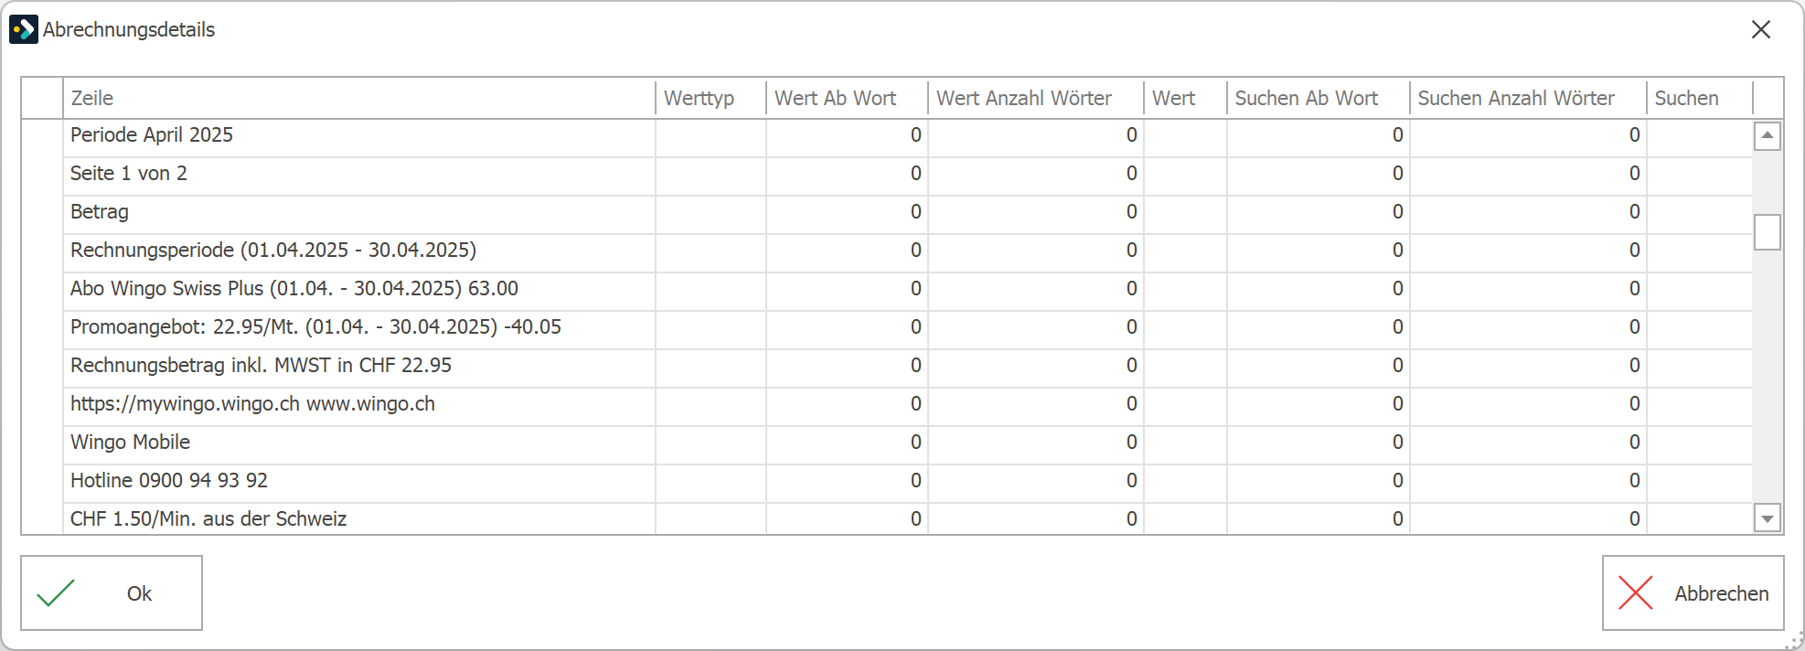
Task: Click the Suchen Ab Wort column header
Action: [1318, 98]
